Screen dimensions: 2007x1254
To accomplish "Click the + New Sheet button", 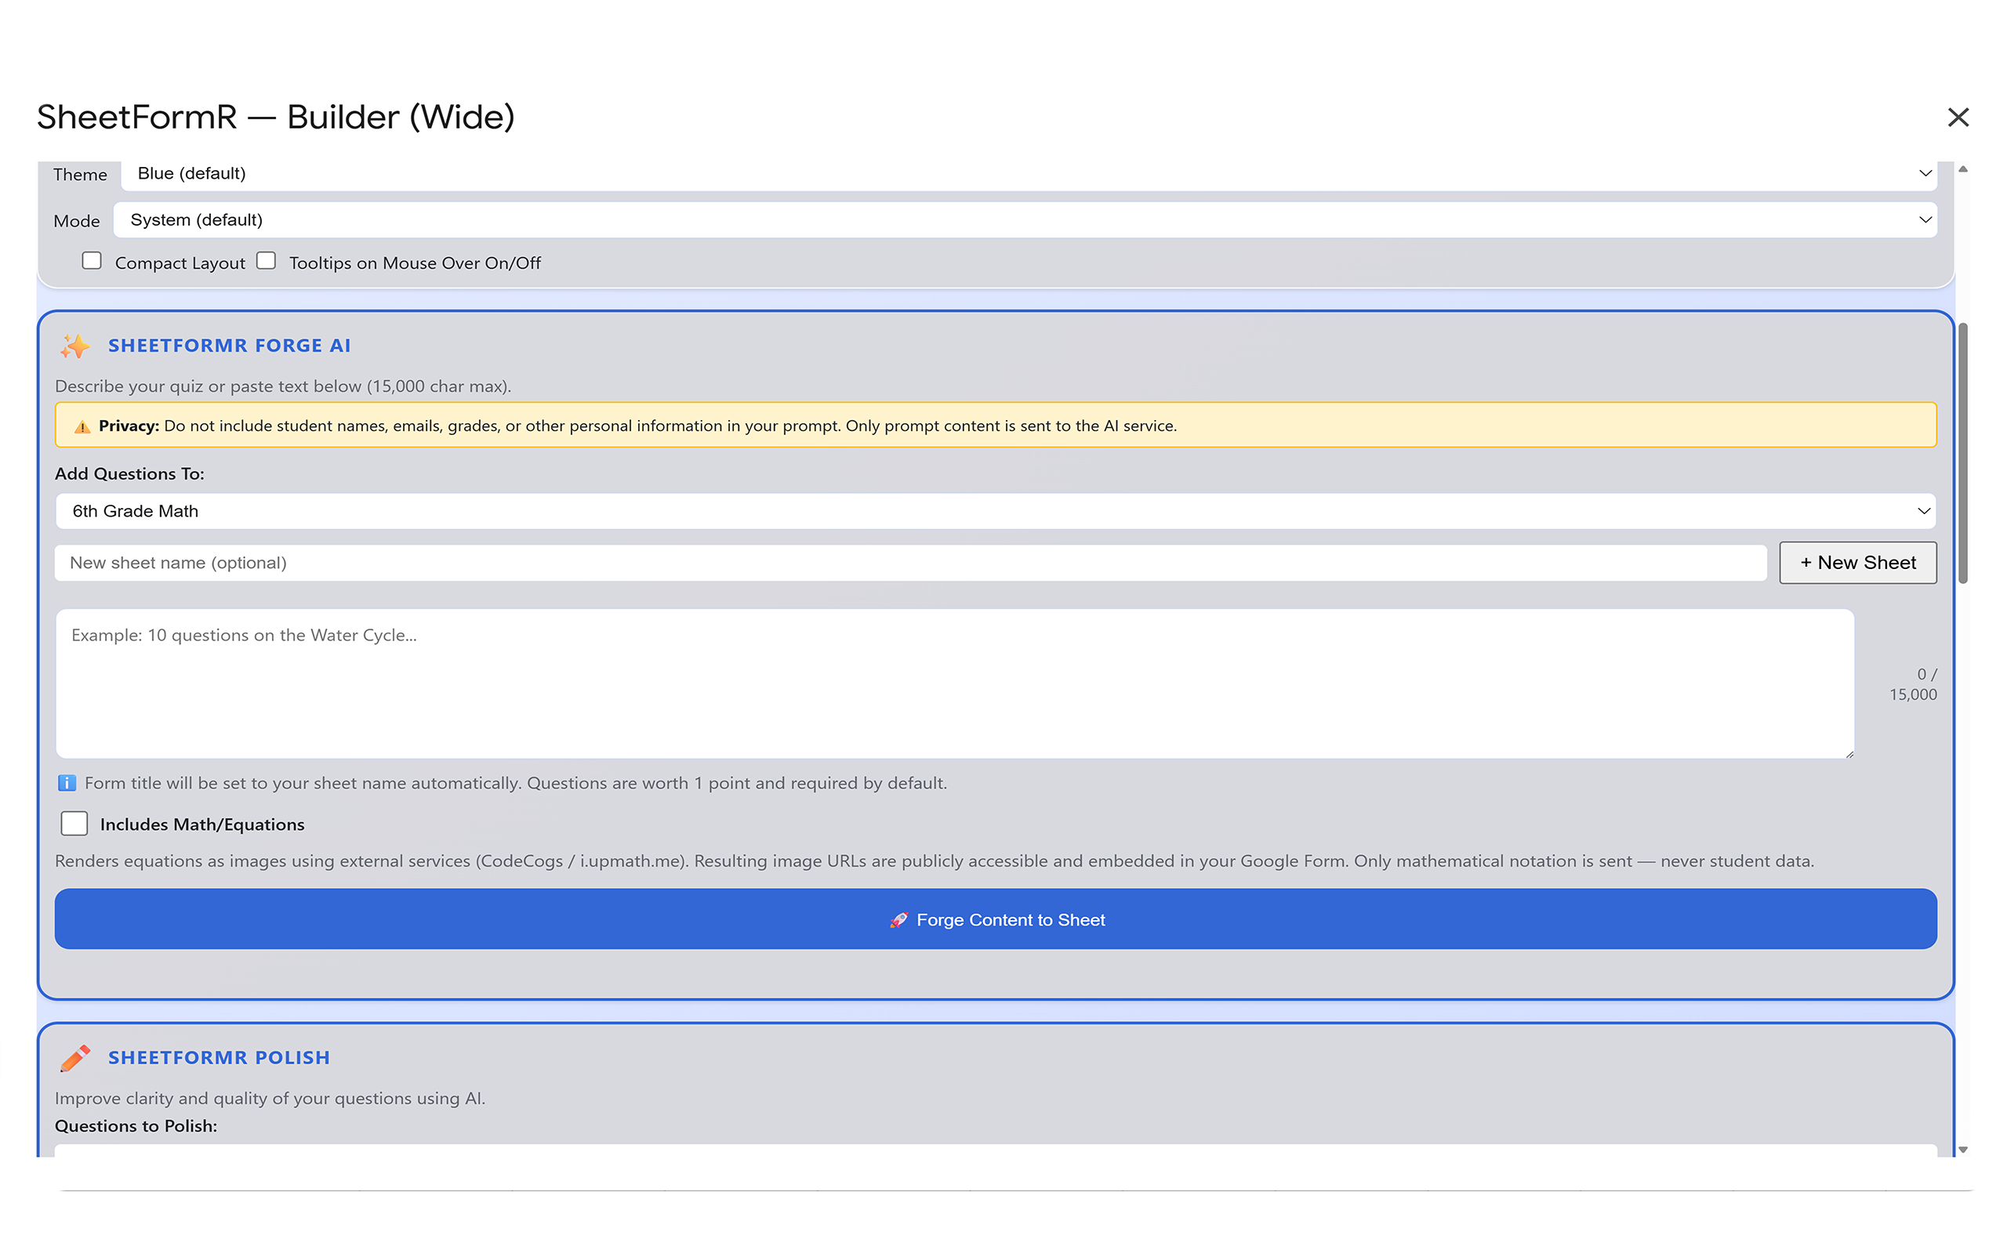I will point(1858,562).
